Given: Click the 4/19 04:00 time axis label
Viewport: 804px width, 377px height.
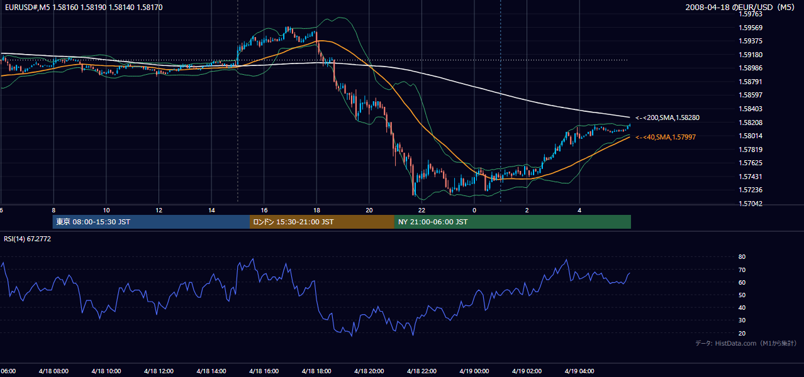Looking at the screenshot, I should 580,371.
